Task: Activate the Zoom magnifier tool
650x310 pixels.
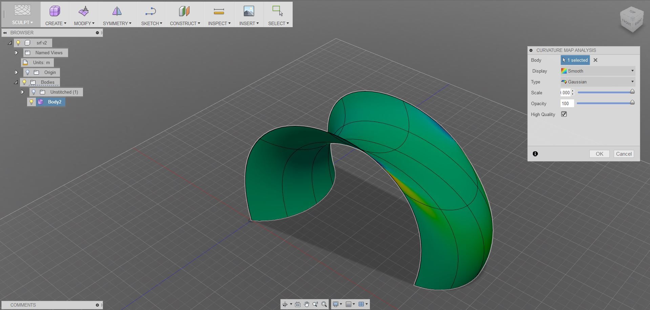Action: 315,304
